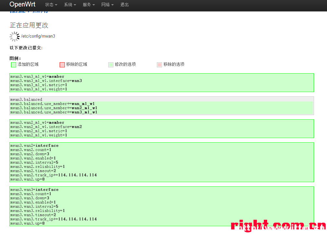Image resolution: width=327 pixels, height=234 pixels.
Task: Click line use_member+=wan2_m1_w1
Action: tap(53, 108)
